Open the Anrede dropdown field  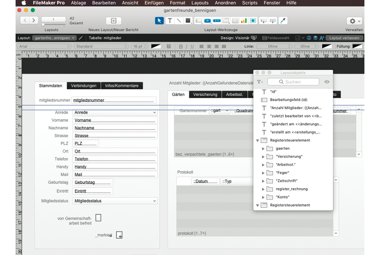(x=115, y=112)
